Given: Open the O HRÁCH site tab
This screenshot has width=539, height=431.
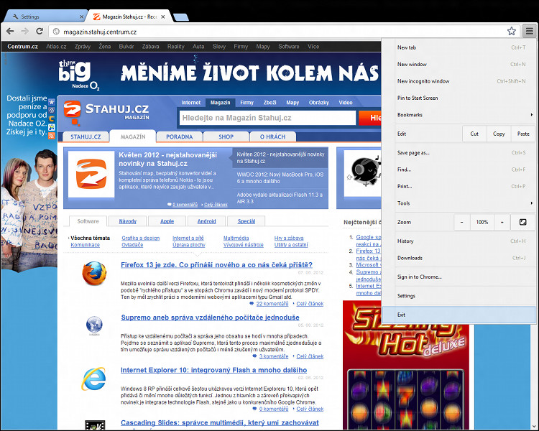Looking at the screenshot, I should pos(272,136).
